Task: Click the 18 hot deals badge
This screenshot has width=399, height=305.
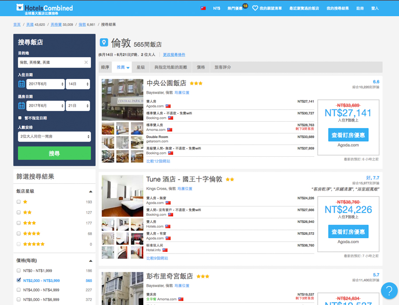Action: (x=245, y=6)
